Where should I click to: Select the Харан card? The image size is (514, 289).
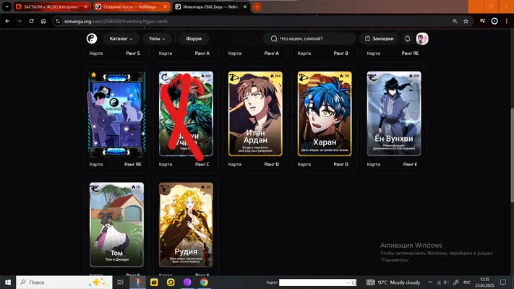click(325, 113)
